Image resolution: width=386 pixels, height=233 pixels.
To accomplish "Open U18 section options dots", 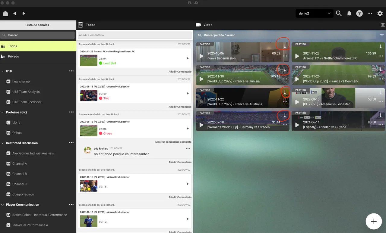I will pyautogui.click(x=71, y=71).
